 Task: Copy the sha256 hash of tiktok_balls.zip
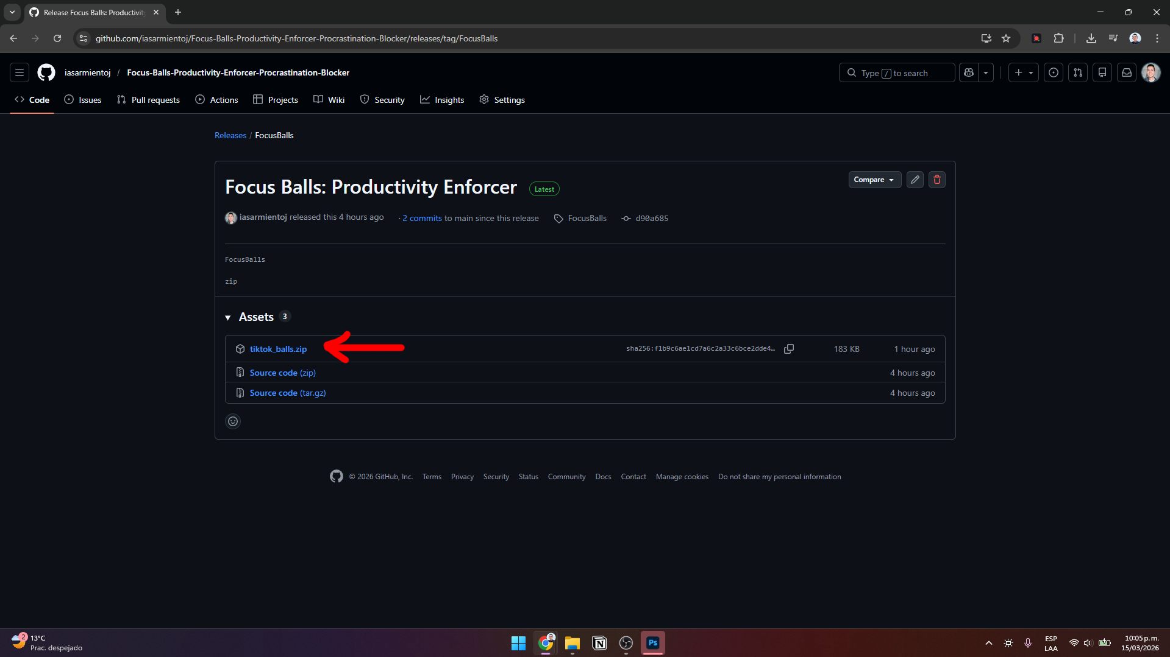coord(789,349)
